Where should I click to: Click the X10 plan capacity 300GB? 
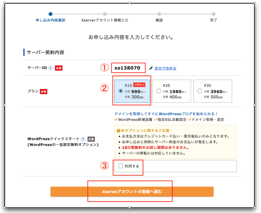[137, 97]
